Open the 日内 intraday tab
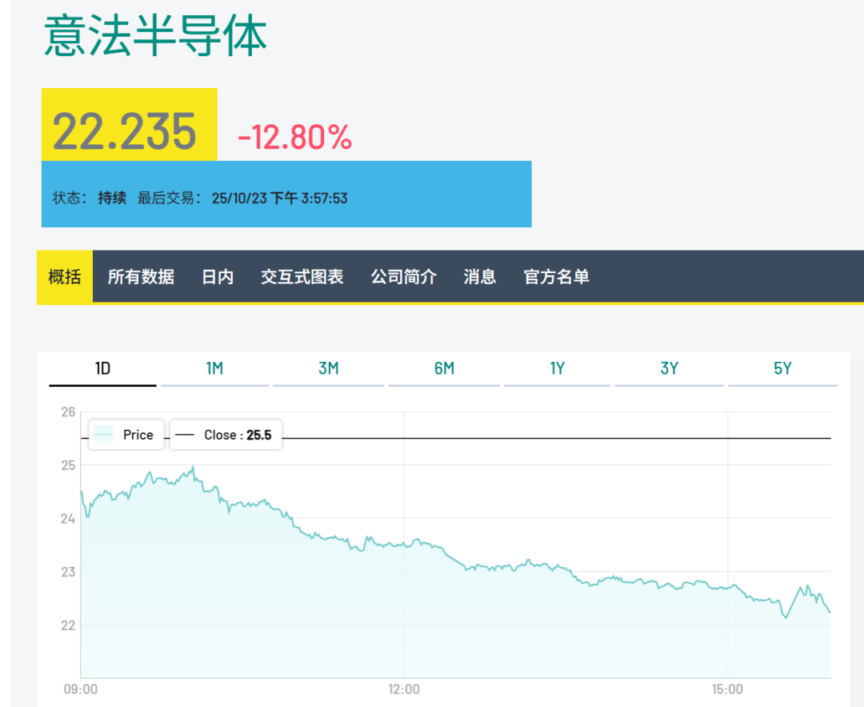This screenshot has height=707, width=864. tap(218, 277)
